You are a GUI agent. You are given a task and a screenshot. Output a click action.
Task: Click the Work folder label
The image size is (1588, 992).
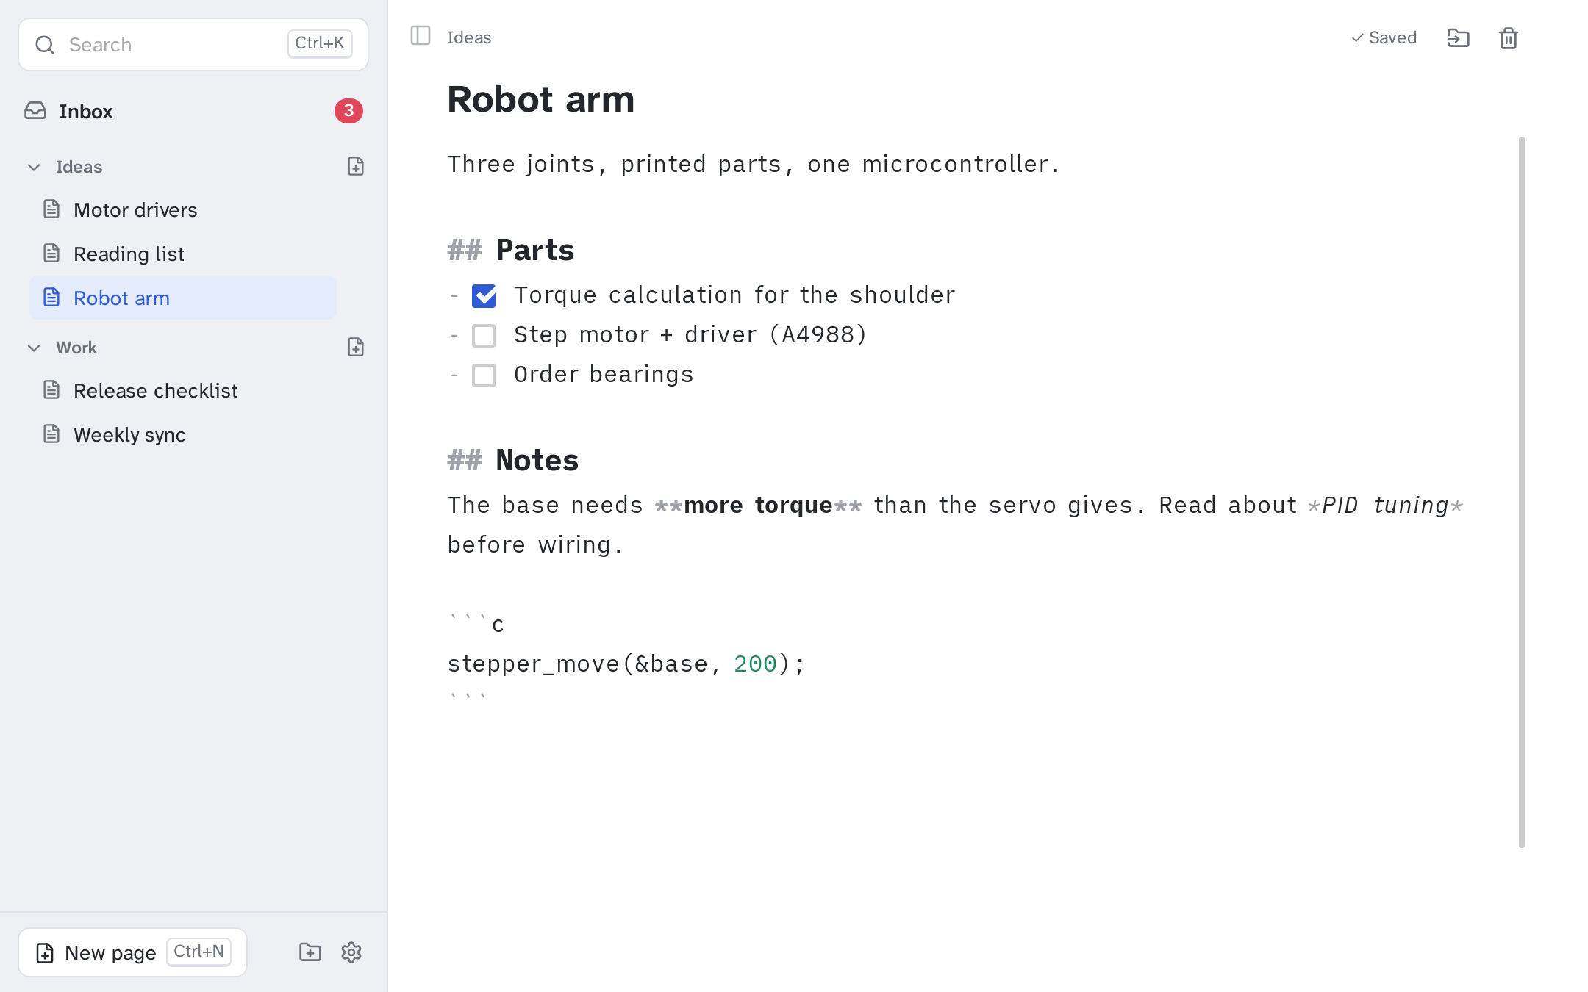76,348
